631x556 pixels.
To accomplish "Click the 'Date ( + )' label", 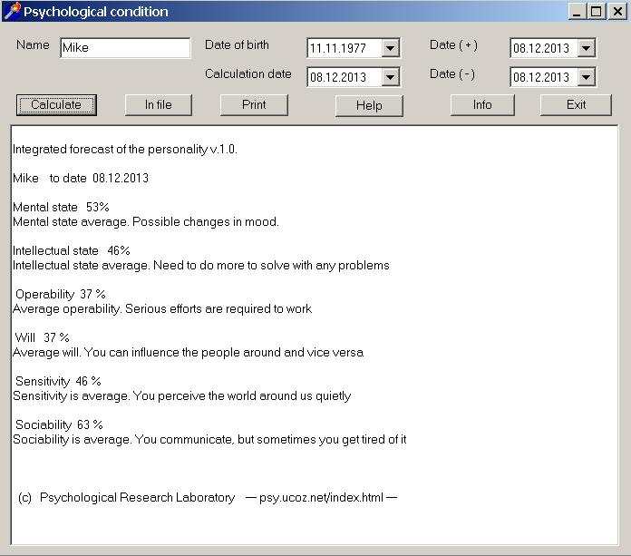I will (453, 44).
